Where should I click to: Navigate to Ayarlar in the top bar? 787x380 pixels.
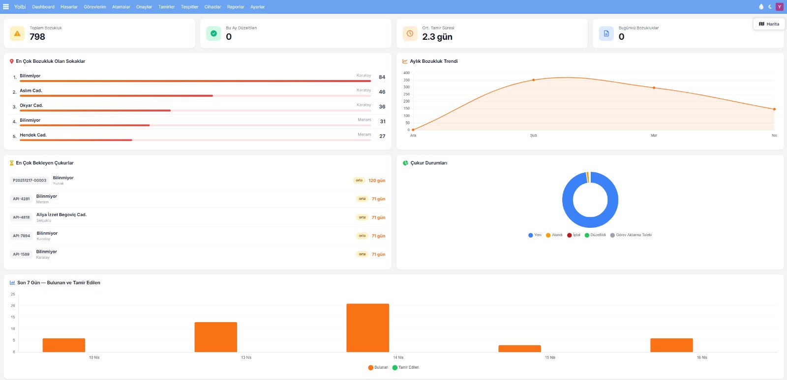point(257,7)
